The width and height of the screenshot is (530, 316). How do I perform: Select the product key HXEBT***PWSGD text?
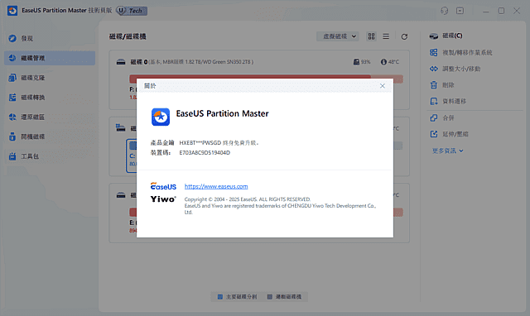click(x=200, y=143)
